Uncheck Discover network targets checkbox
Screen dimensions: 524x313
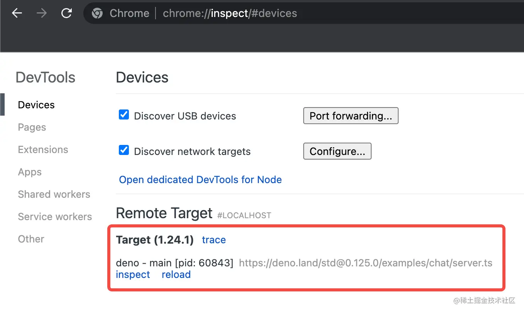[124, 150]
